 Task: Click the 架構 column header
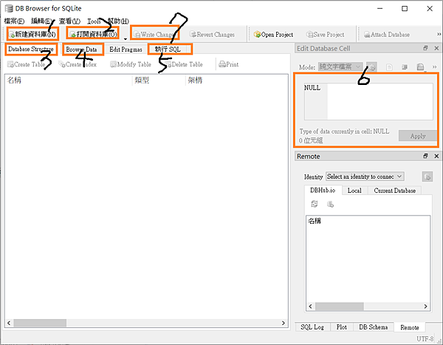tap(236, 81)
